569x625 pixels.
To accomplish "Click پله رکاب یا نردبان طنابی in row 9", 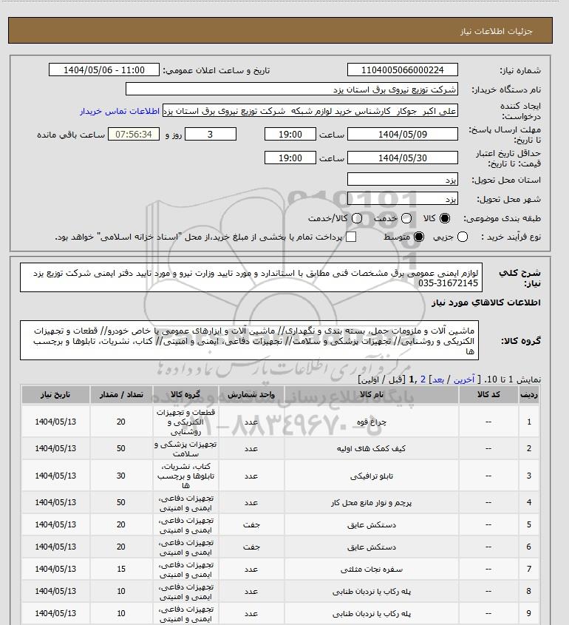I will tap(372, 613).
